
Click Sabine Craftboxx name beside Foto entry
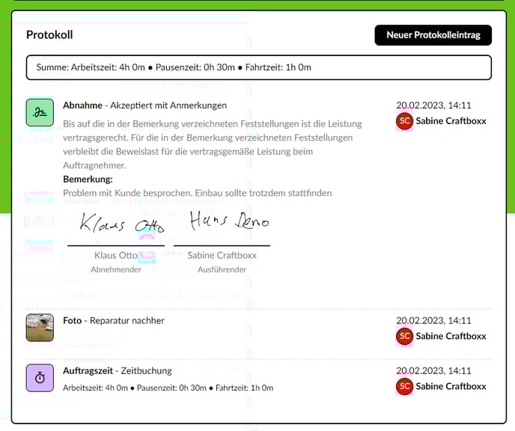(x=451, y=336)
